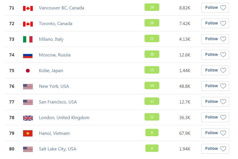Click the green AQI badge showing 29
Image resolution: width=238 pixels, height=159 pixels.
[x=152, y=7]
